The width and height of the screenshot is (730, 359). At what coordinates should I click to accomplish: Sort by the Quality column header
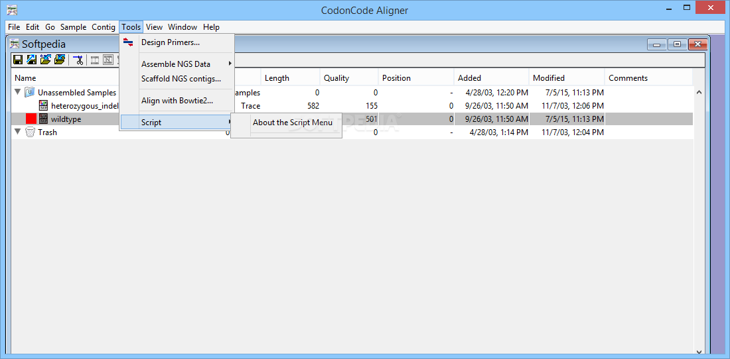349,78
